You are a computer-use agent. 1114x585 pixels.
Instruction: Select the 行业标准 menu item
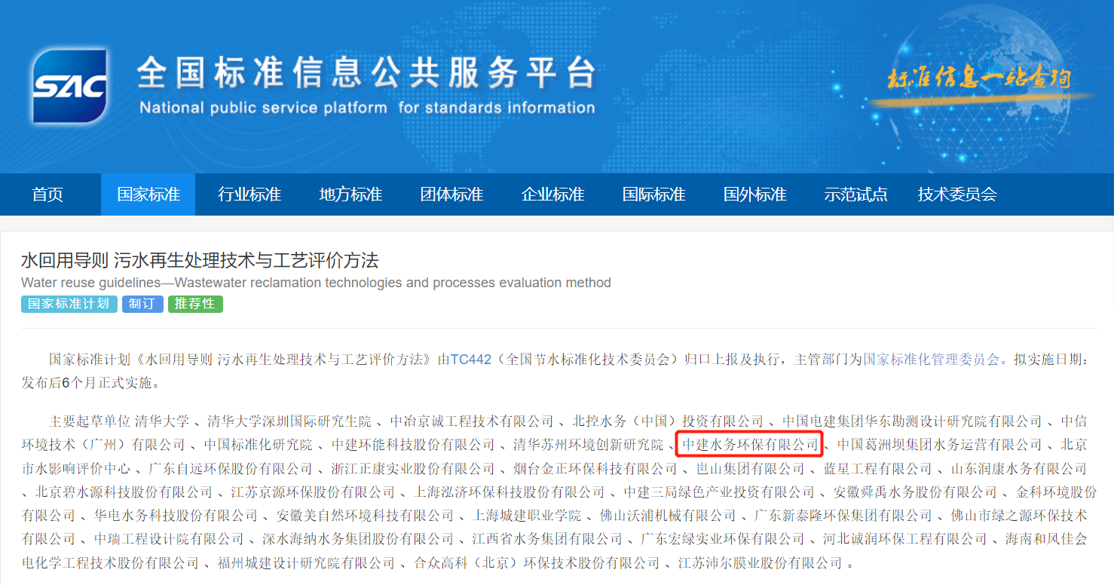249,194
